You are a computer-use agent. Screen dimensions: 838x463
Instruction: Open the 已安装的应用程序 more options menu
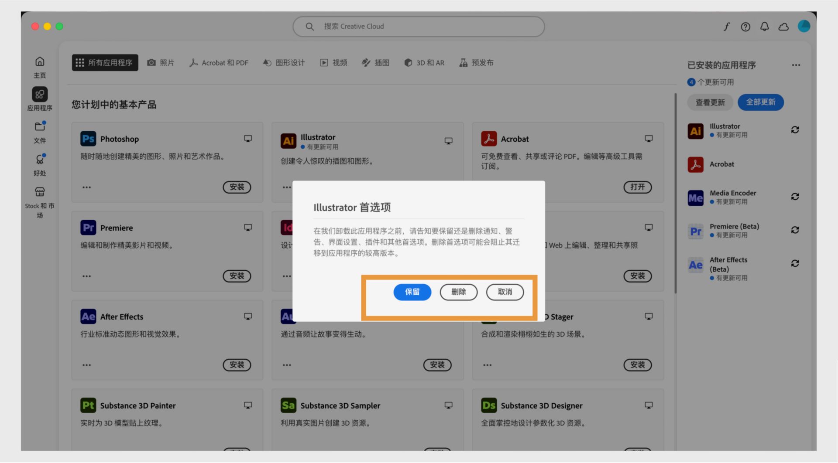(x=796, y=65)
